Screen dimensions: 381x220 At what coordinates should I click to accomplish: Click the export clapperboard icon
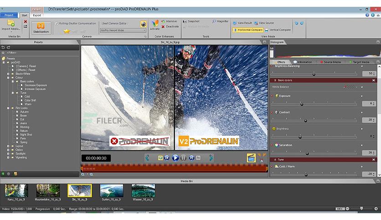pos(251,158)
